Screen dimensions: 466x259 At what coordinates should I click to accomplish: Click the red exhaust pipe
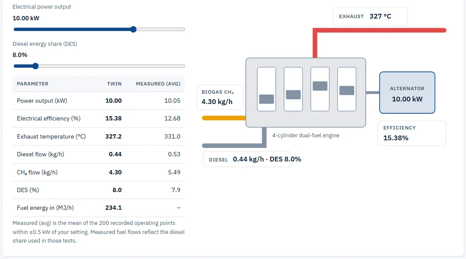tap(381, 30)
